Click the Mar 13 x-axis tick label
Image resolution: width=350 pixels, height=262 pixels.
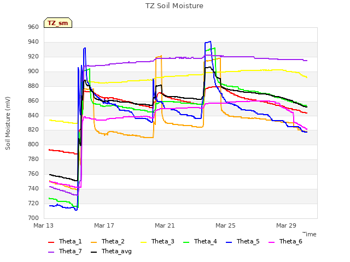coord(44,225)
